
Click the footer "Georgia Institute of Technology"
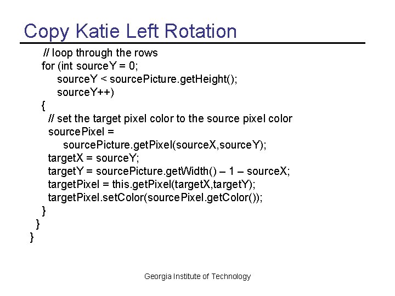tap(198, 276)
